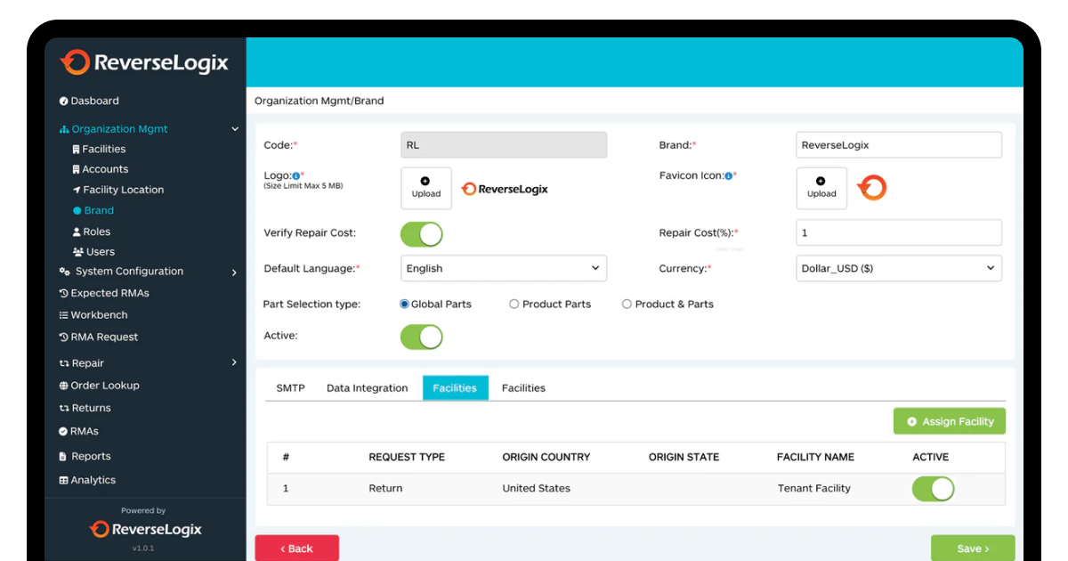Open Facility Location in the sidebar
Image resolution: width=1068 pixels, height=561 pixels.
[x=118, y=190]
